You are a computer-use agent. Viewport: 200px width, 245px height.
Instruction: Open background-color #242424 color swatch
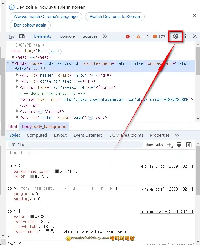[x=57, y=171]
